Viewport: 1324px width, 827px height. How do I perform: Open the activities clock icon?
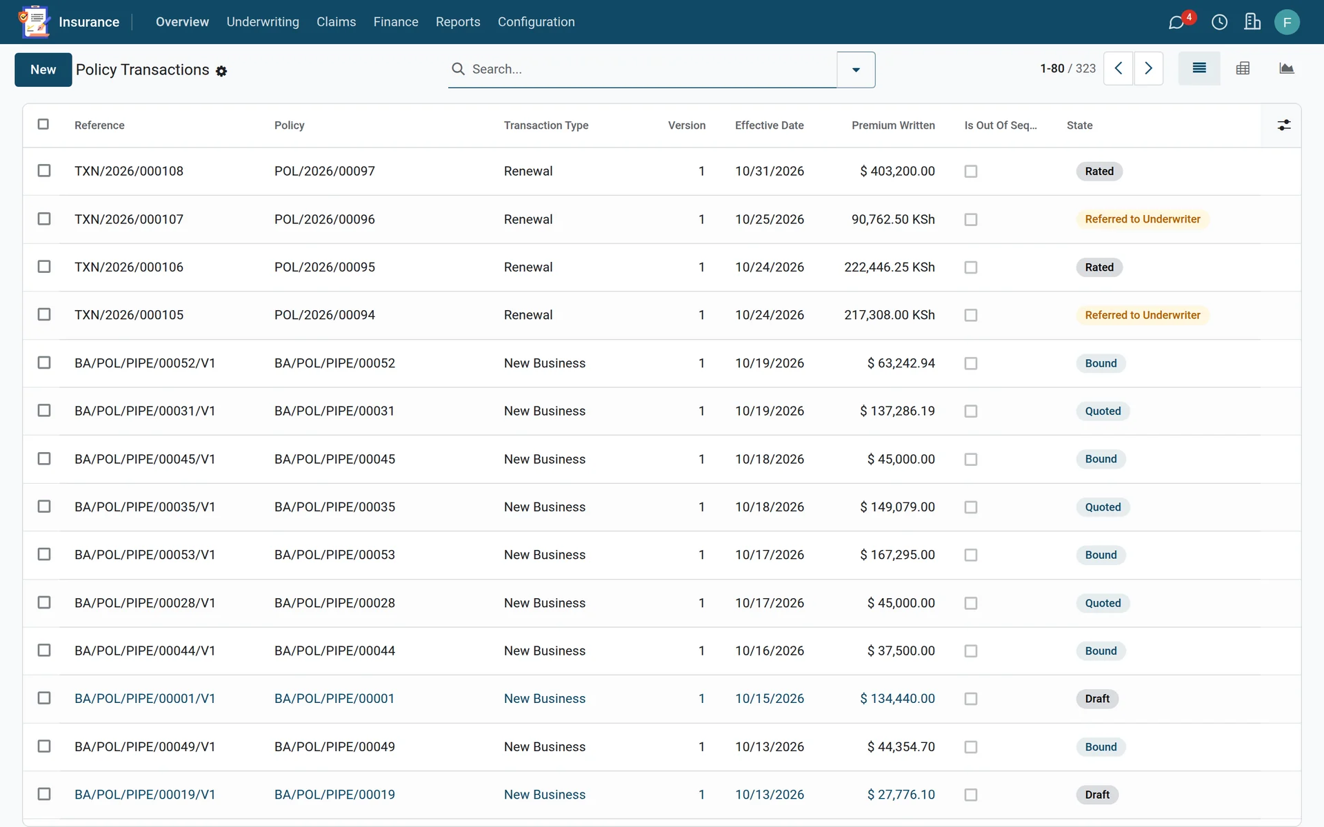pos(1219,22)
